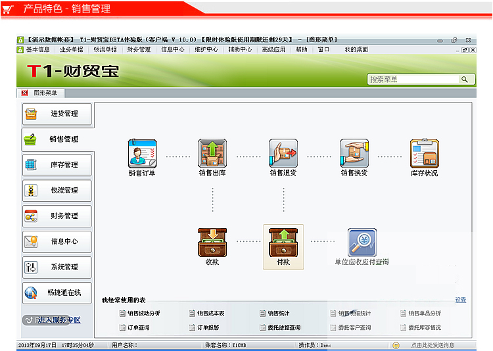493x351 pixels.
Task: Open 委托库存情况 report
Action: [x=421, y=328]
